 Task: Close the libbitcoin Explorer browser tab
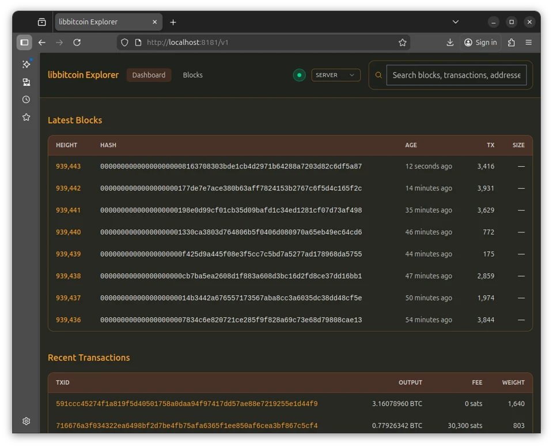(x=155, y=22)
